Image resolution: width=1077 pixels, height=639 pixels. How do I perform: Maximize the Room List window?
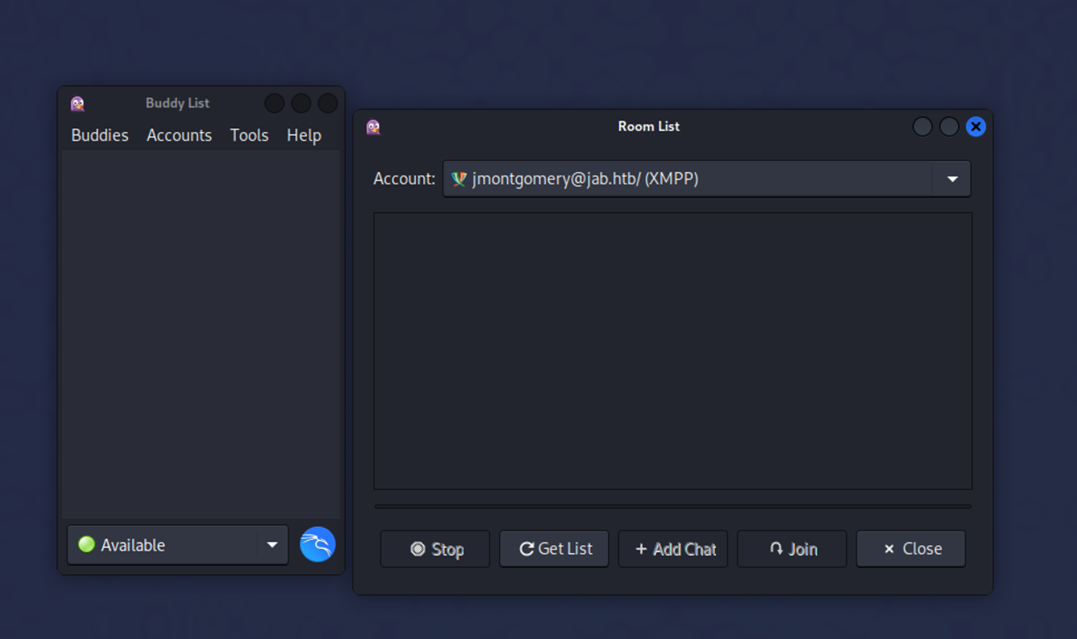(x=949, y=127)
